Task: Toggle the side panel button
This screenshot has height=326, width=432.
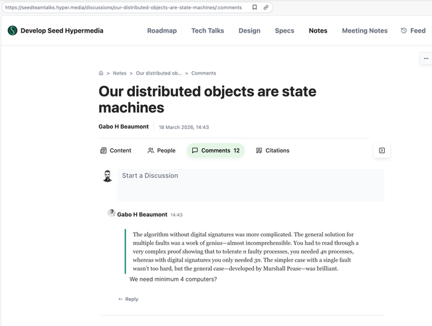Action: point(381,150)
